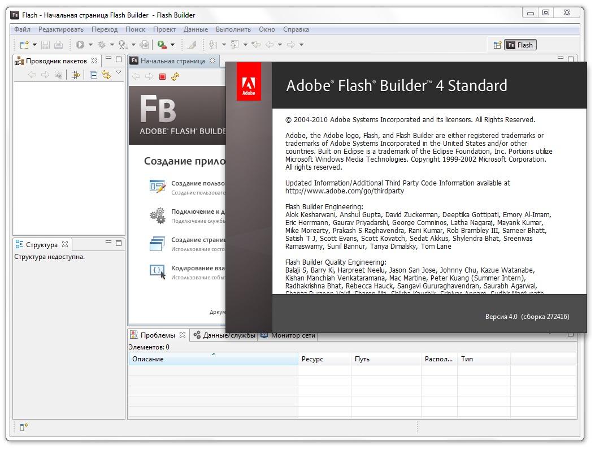Click the main toolbar Back arrow
Screen dimensions: 595x449
[270, 45]
